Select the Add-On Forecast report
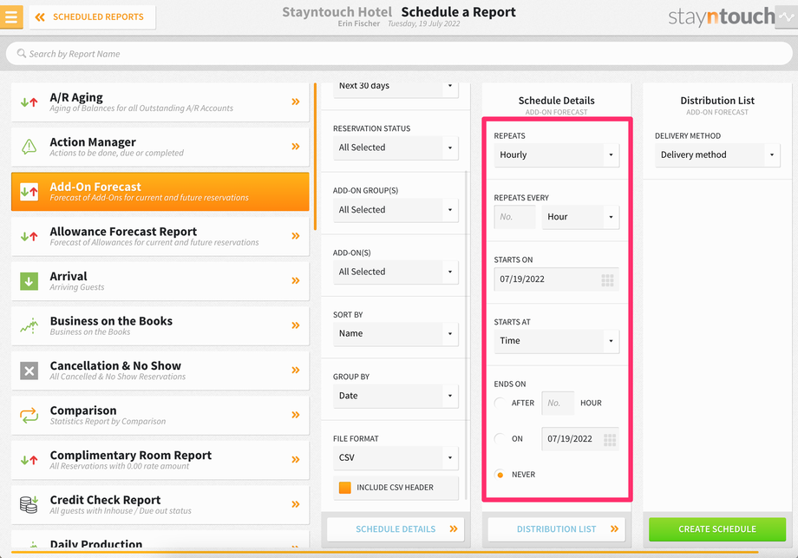The height and width of the screenshot is (558, 798). (160, 192)
